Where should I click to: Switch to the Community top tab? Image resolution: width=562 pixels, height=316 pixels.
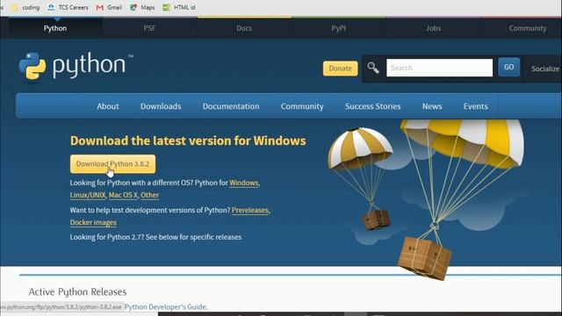pos(528,28)
